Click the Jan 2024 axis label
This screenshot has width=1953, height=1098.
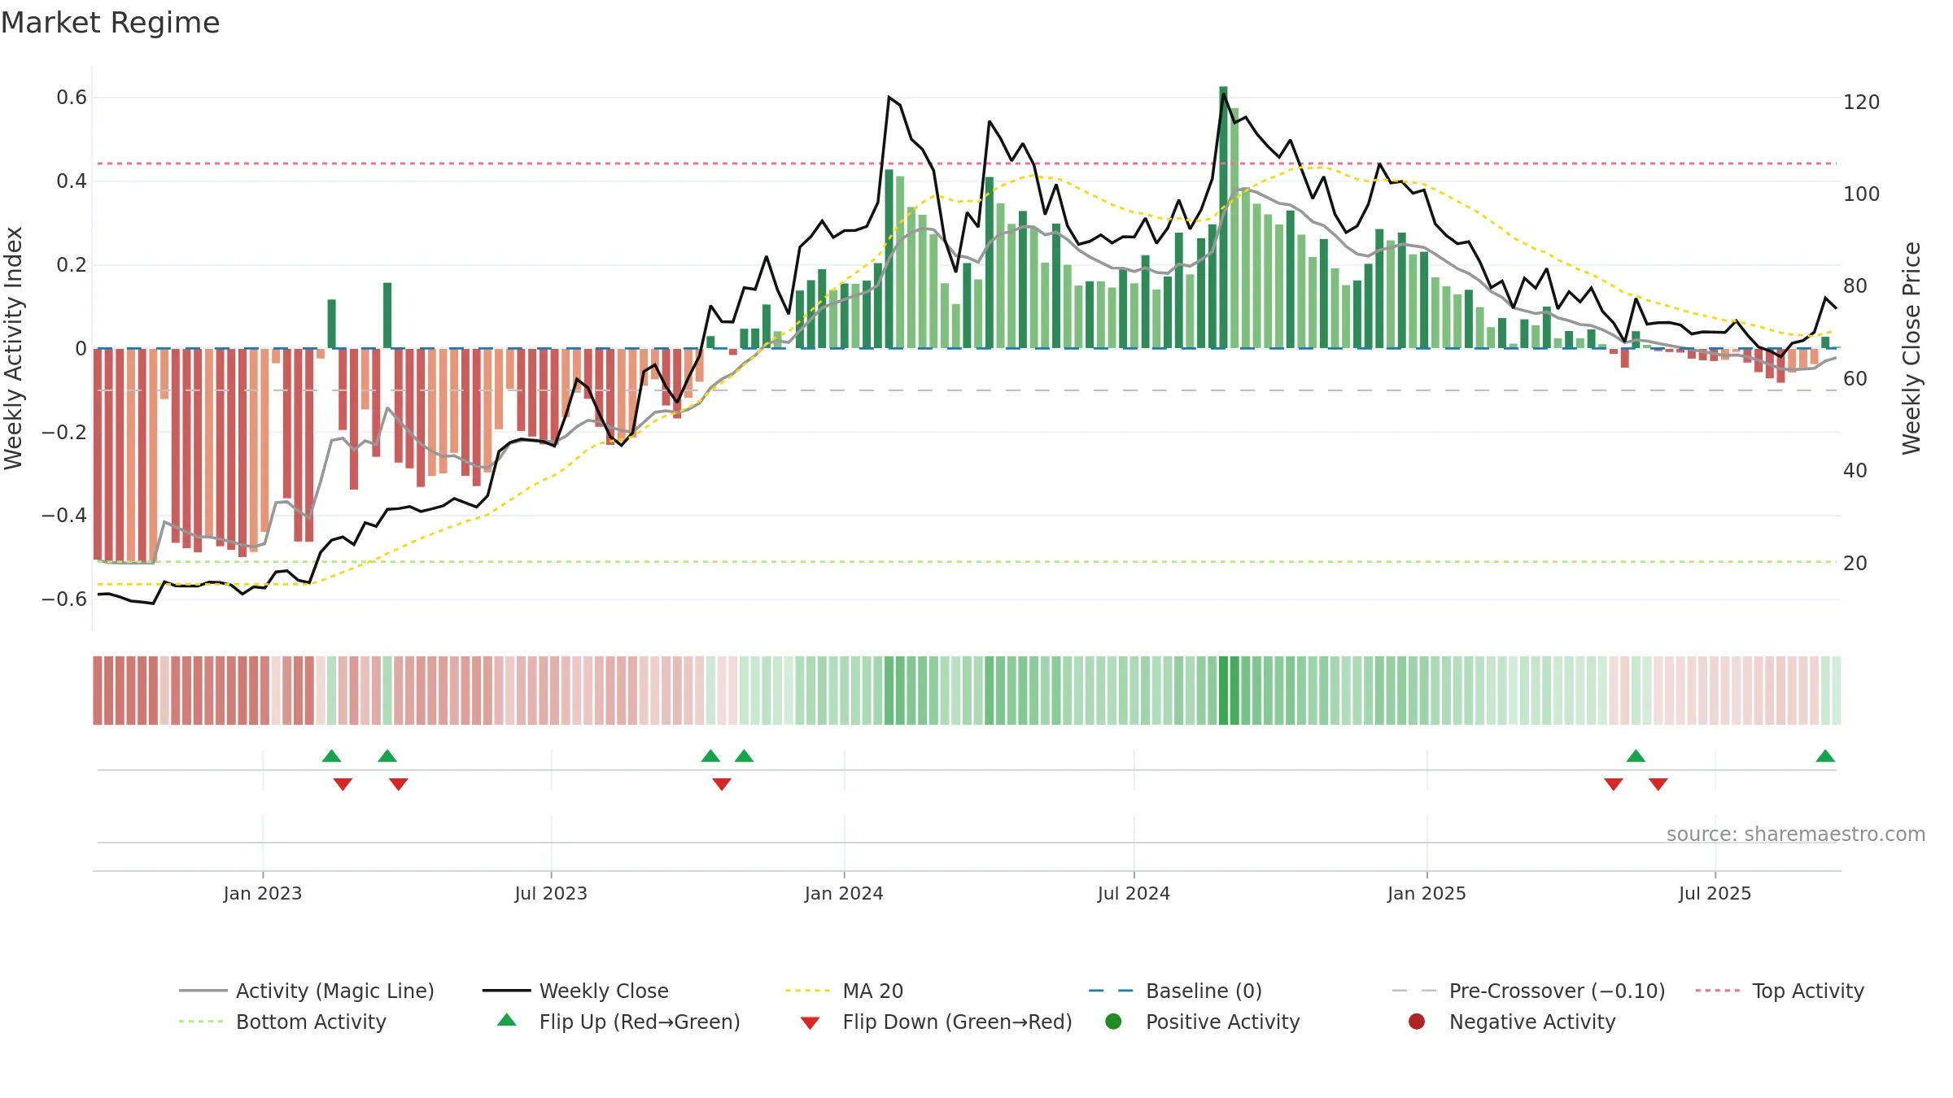pyautogui.click(x=844, y=893)
